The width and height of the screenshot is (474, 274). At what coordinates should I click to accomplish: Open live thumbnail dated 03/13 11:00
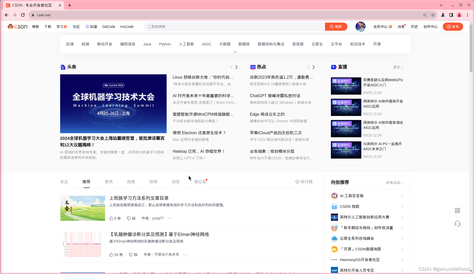(x=346, y=107)
